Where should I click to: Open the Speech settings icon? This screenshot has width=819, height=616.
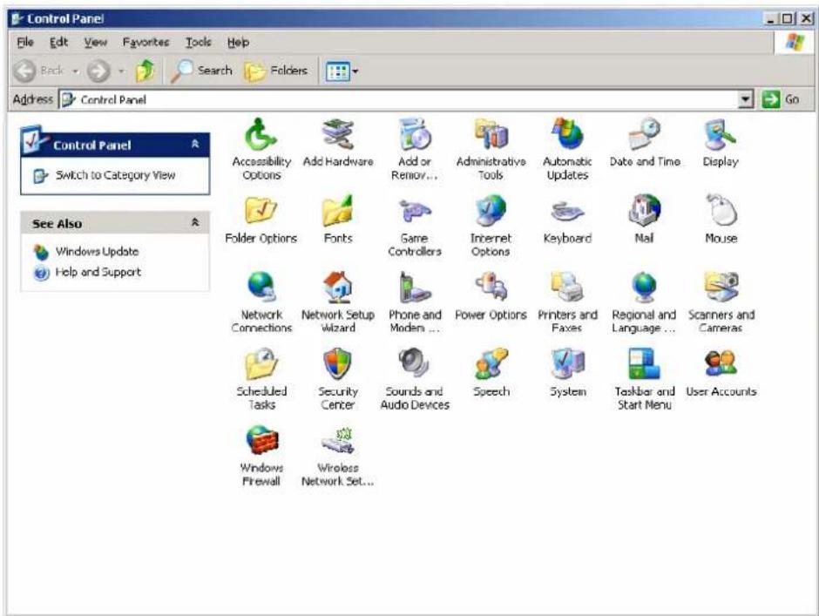491,364
